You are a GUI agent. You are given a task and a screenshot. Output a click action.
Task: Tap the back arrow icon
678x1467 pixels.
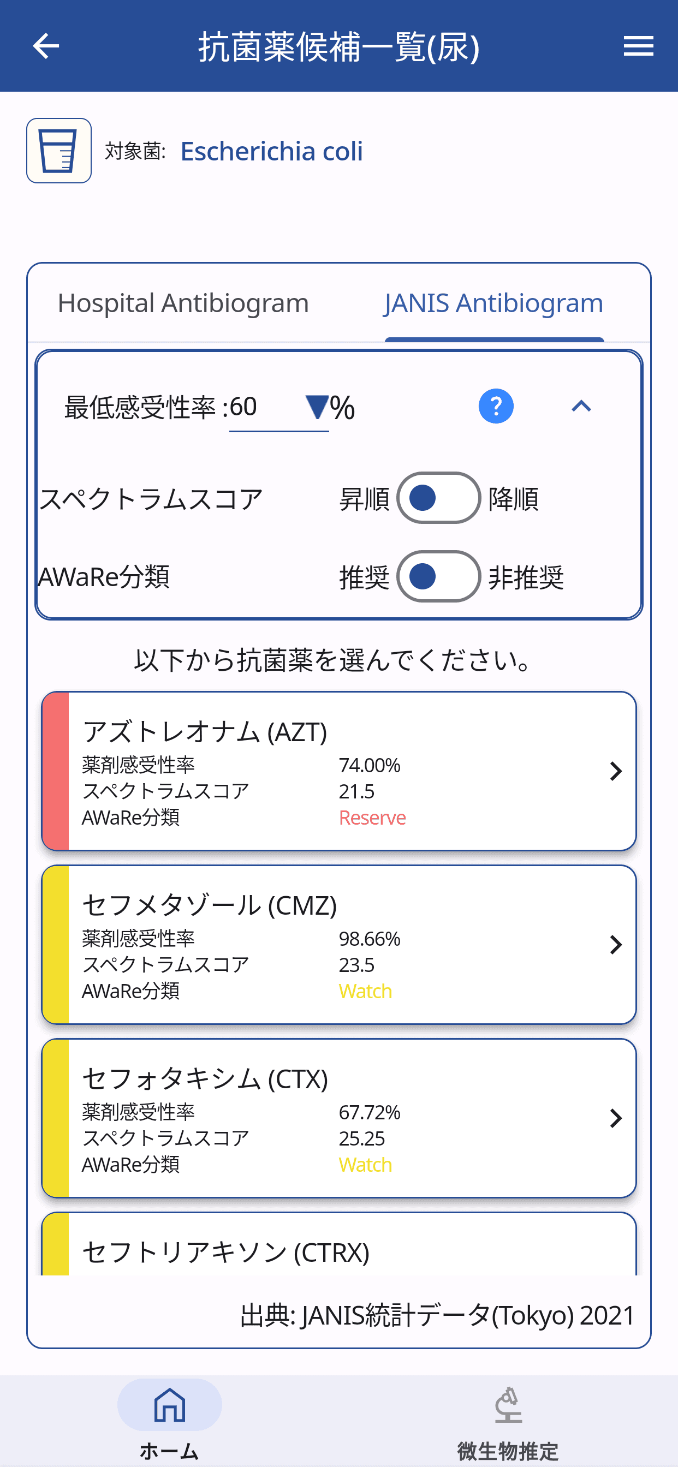tap(46, 46)
